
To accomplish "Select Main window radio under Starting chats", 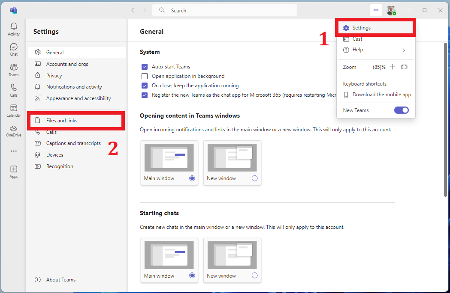I will tap(192, 275).
